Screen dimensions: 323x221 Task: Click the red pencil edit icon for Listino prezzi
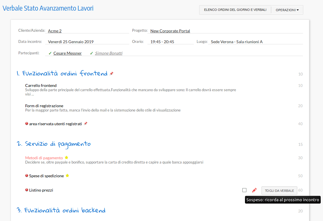[x=254, y=190]
